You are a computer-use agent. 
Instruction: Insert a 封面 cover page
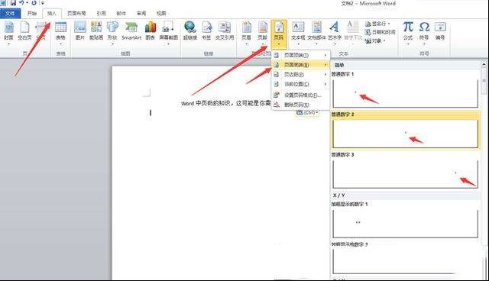[8, 33]
